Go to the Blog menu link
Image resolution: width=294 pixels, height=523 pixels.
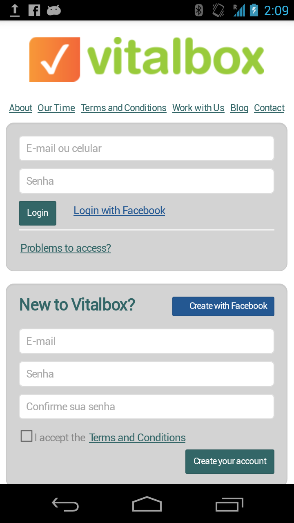tap(239, 108)
